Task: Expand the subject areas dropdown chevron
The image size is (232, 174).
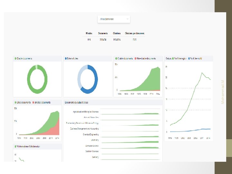Action: (x=127, y=19)
